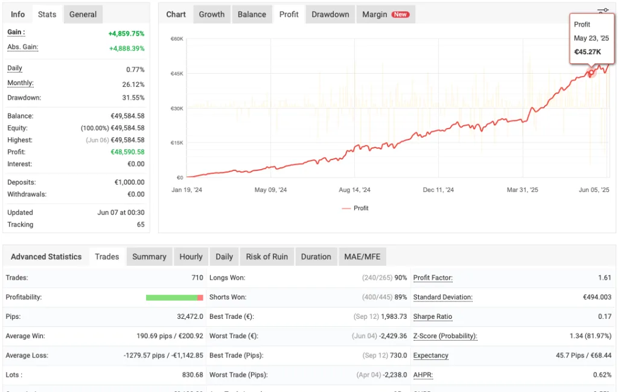Open the Drawdown chart view
Image resolution: width=618 pixels, height=392 pixels.
click(x=330, y=14)
